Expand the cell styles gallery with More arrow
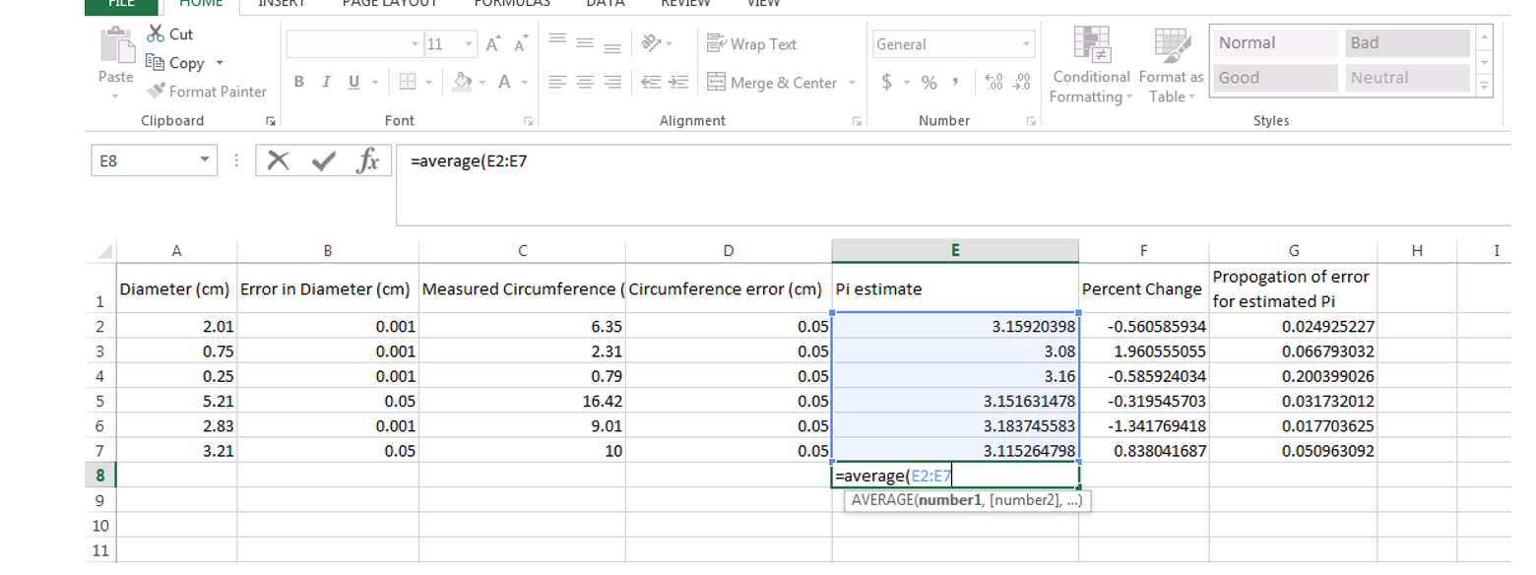This screenshot has height=575, width=1536. click(x=1485, y=87)
